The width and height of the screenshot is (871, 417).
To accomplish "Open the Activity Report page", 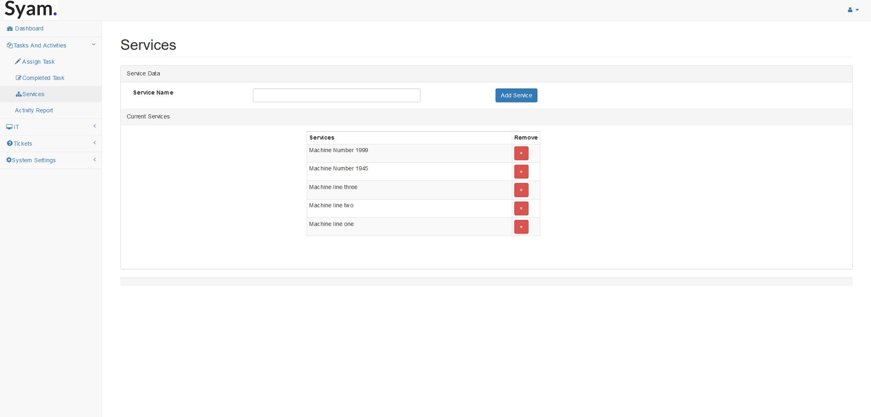I will tap(34, 110).
